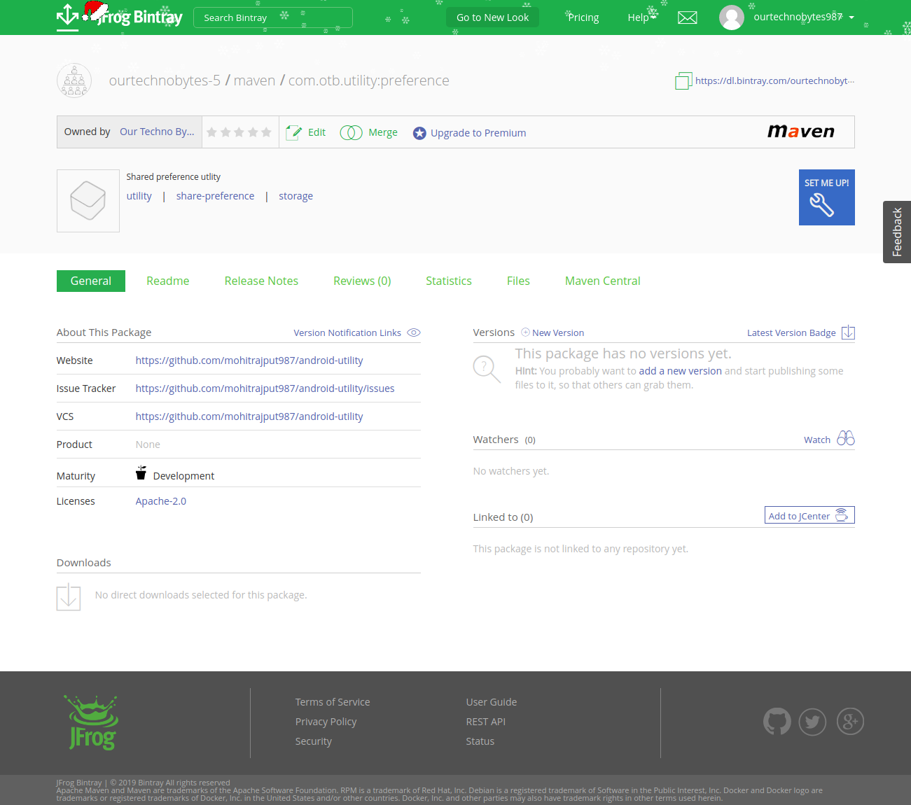The width and height of the screenshot is (911, 805).
Task: Click the Watch link
Action: [817, 440]
